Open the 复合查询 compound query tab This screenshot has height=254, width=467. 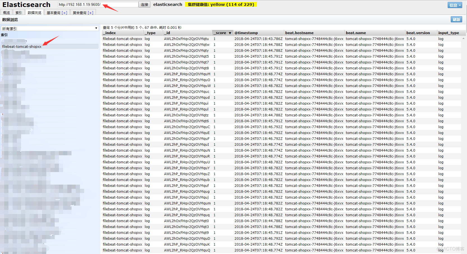tap(79, 13)
